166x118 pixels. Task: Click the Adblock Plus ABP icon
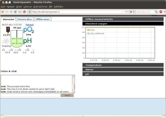pos(161,12)
